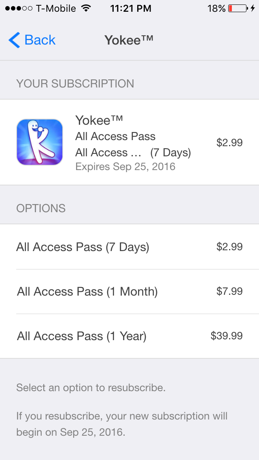Tap the Yokee app icon
Screen dimensions: 259x460
click(40, 142)
